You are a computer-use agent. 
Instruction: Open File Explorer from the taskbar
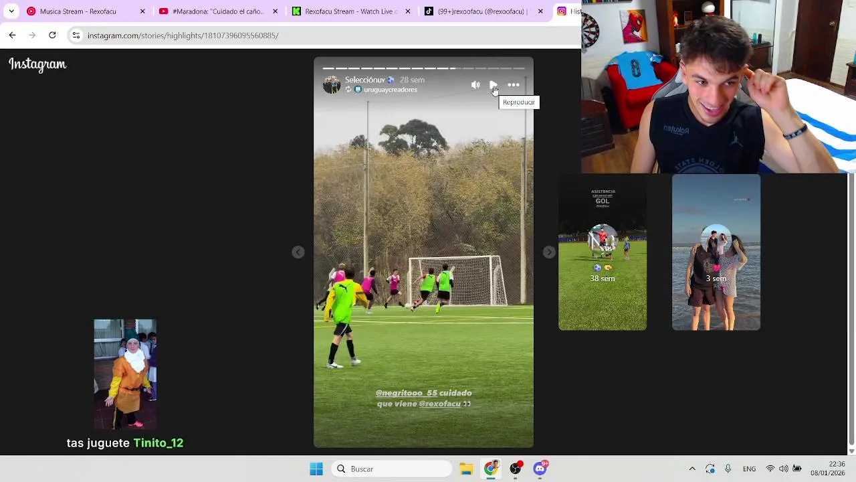(x=466, y=469)
